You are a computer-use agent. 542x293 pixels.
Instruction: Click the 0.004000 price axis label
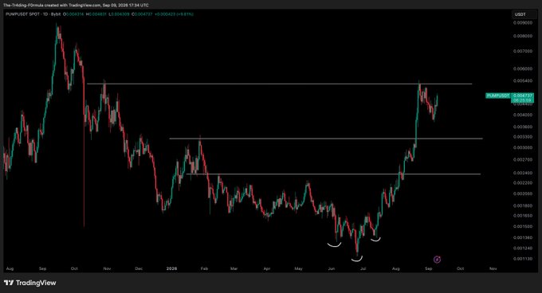pyautogui.click(x=523, y=115)
